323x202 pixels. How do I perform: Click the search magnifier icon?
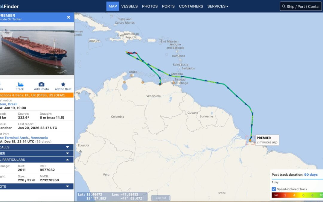[x=284, y=6]
